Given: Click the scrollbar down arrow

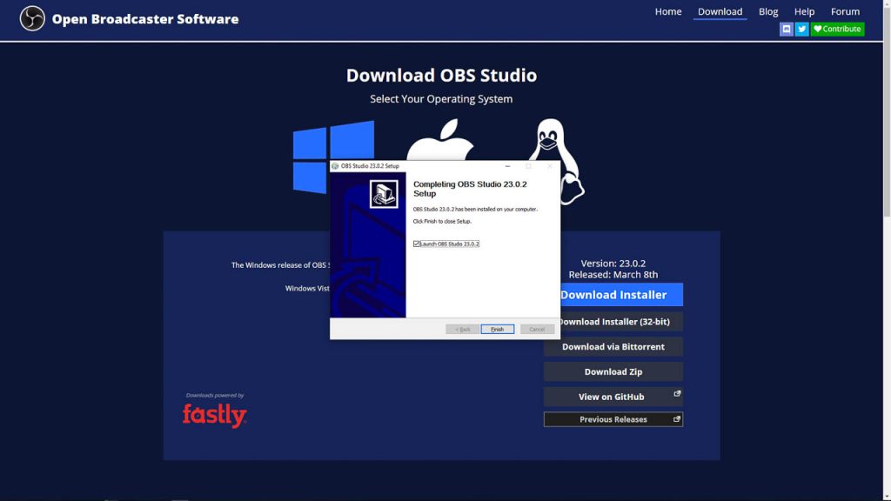Looking at the screenshot, I should coord(887,497).
